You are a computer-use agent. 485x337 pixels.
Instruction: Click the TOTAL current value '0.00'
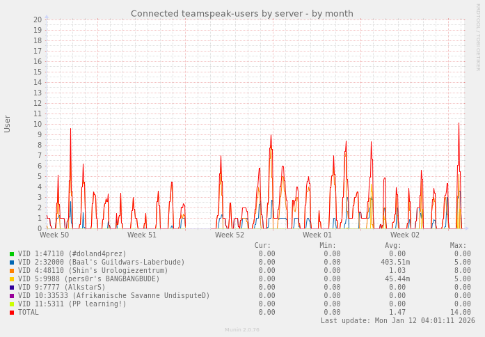pos(267,313)
